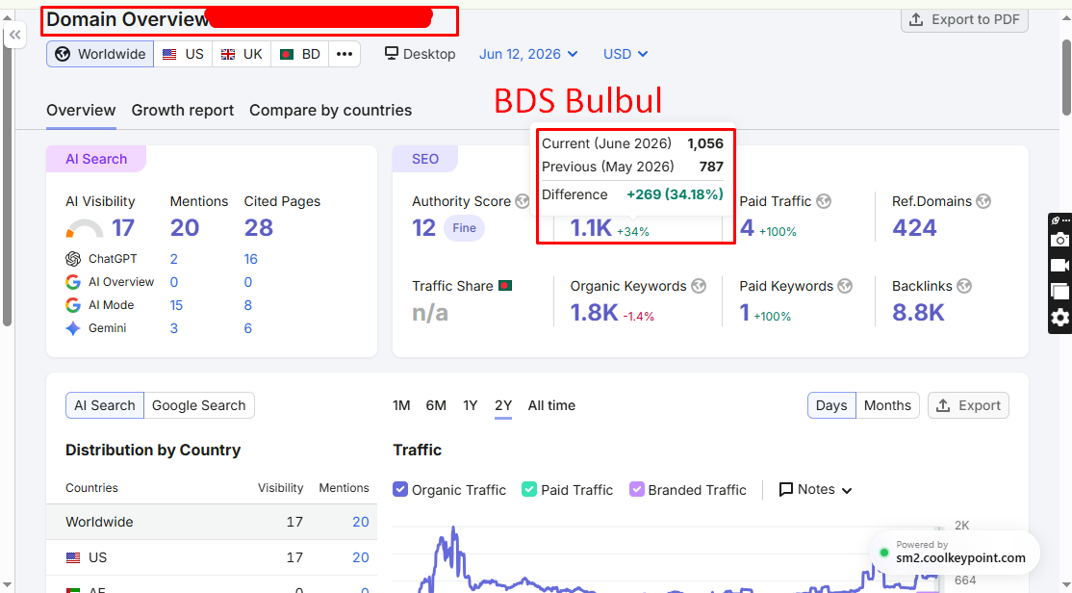The height and width of the screenshot is (593, 1072).
Task: Open the window capture icon in side panel
Action: pos(1059,292)
